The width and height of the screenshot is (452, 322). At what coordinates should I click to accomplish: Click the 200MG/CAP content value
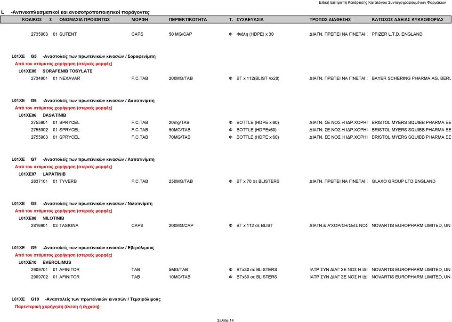181,226
